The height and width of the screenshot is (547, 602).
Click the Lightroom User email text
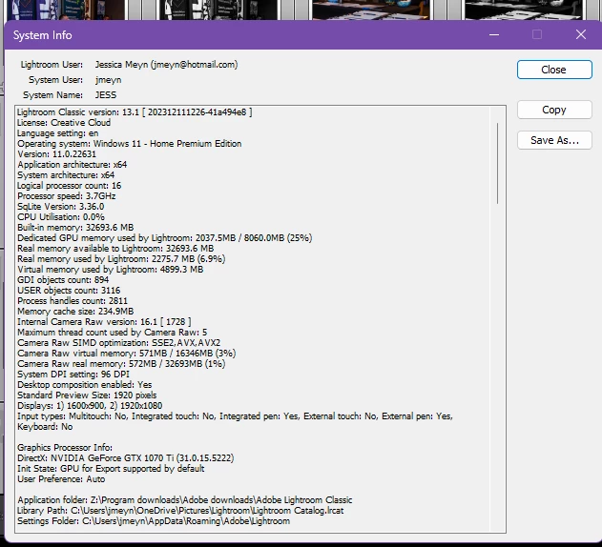195,65
